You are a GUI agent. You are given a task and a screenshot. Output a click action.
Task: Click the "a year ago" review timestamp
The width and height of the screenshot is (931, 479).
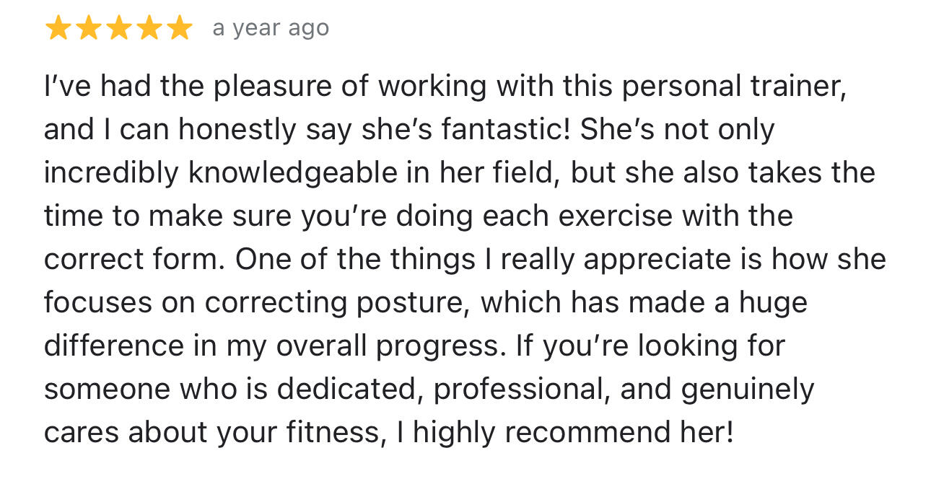point(271,29)
